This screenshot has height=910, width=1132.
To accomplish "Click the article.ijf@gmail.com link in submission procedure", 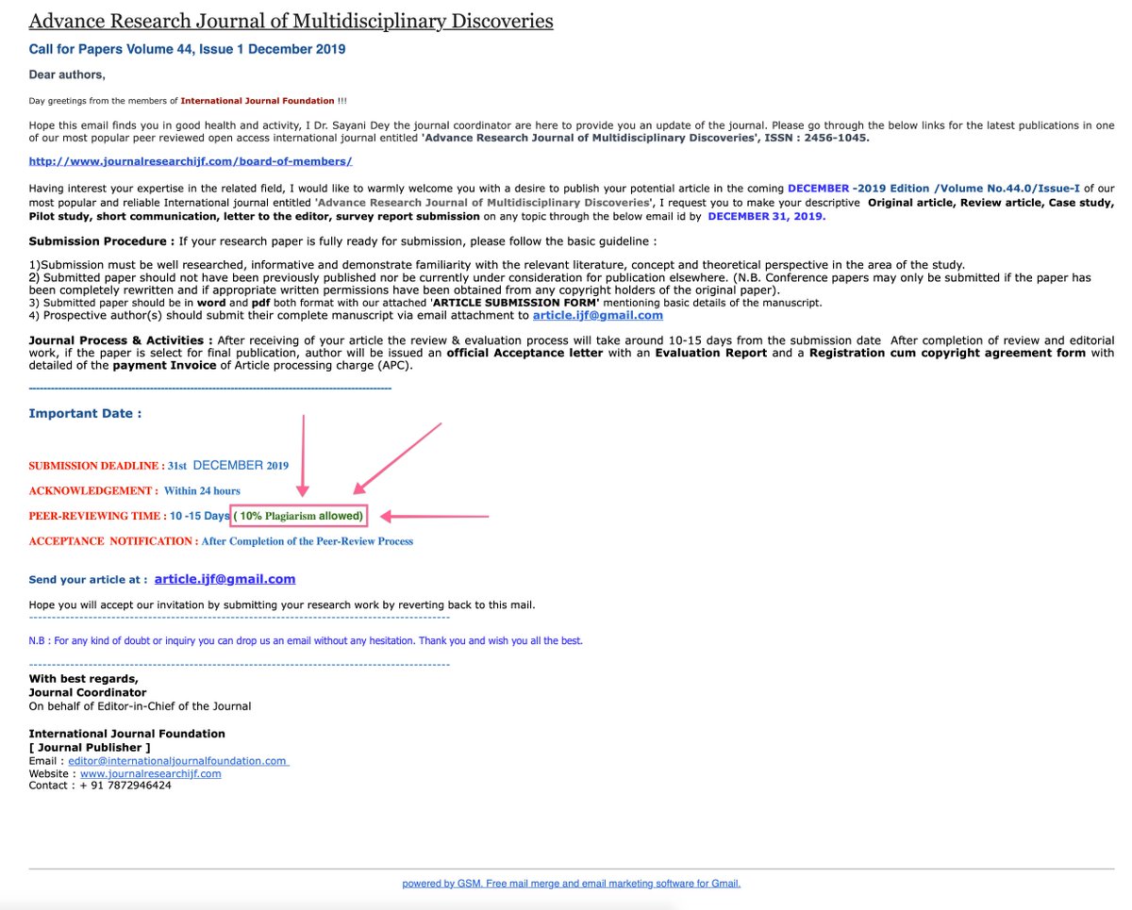I will (598, 315).
